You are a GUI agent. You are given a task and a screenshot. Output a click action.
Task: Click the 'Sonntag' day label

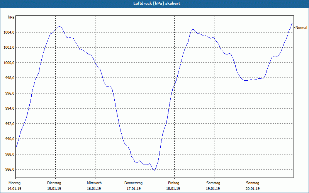pyautogui.click(x=253, y=183)
